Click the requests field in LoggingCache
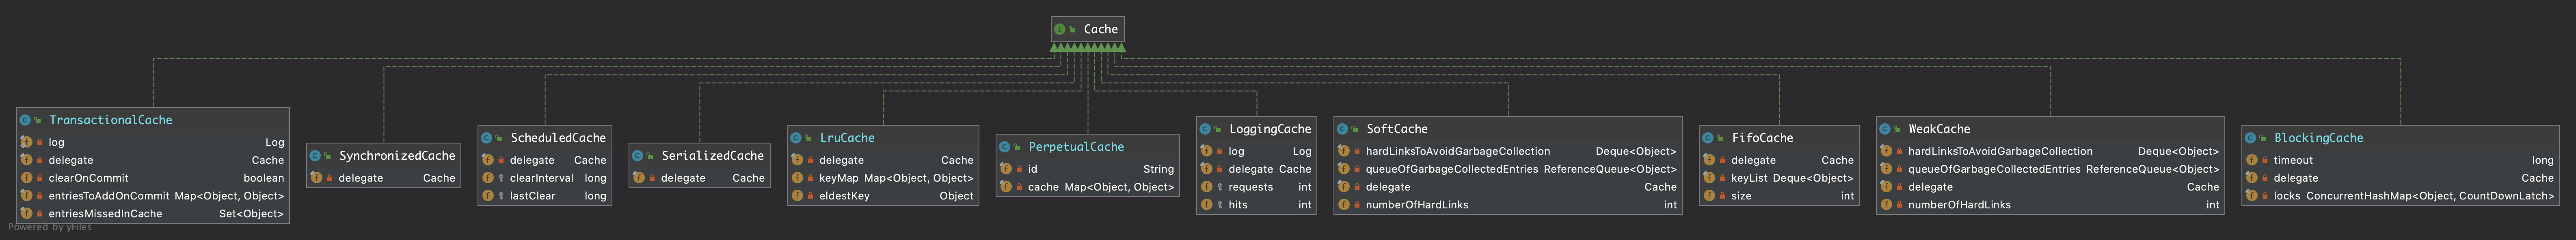The width and height of the screenshot is (2576, 240). [1251, 187]
